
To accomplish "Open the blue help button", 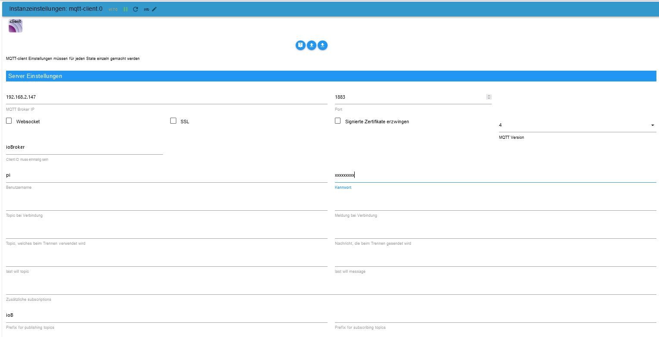I will click(x=300, y=45).
